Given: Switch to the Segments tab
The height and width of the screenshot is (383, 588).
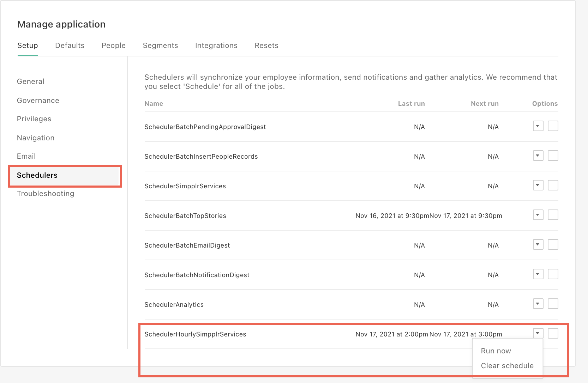Looking at the screenshot, I should (x=160, y=45).
